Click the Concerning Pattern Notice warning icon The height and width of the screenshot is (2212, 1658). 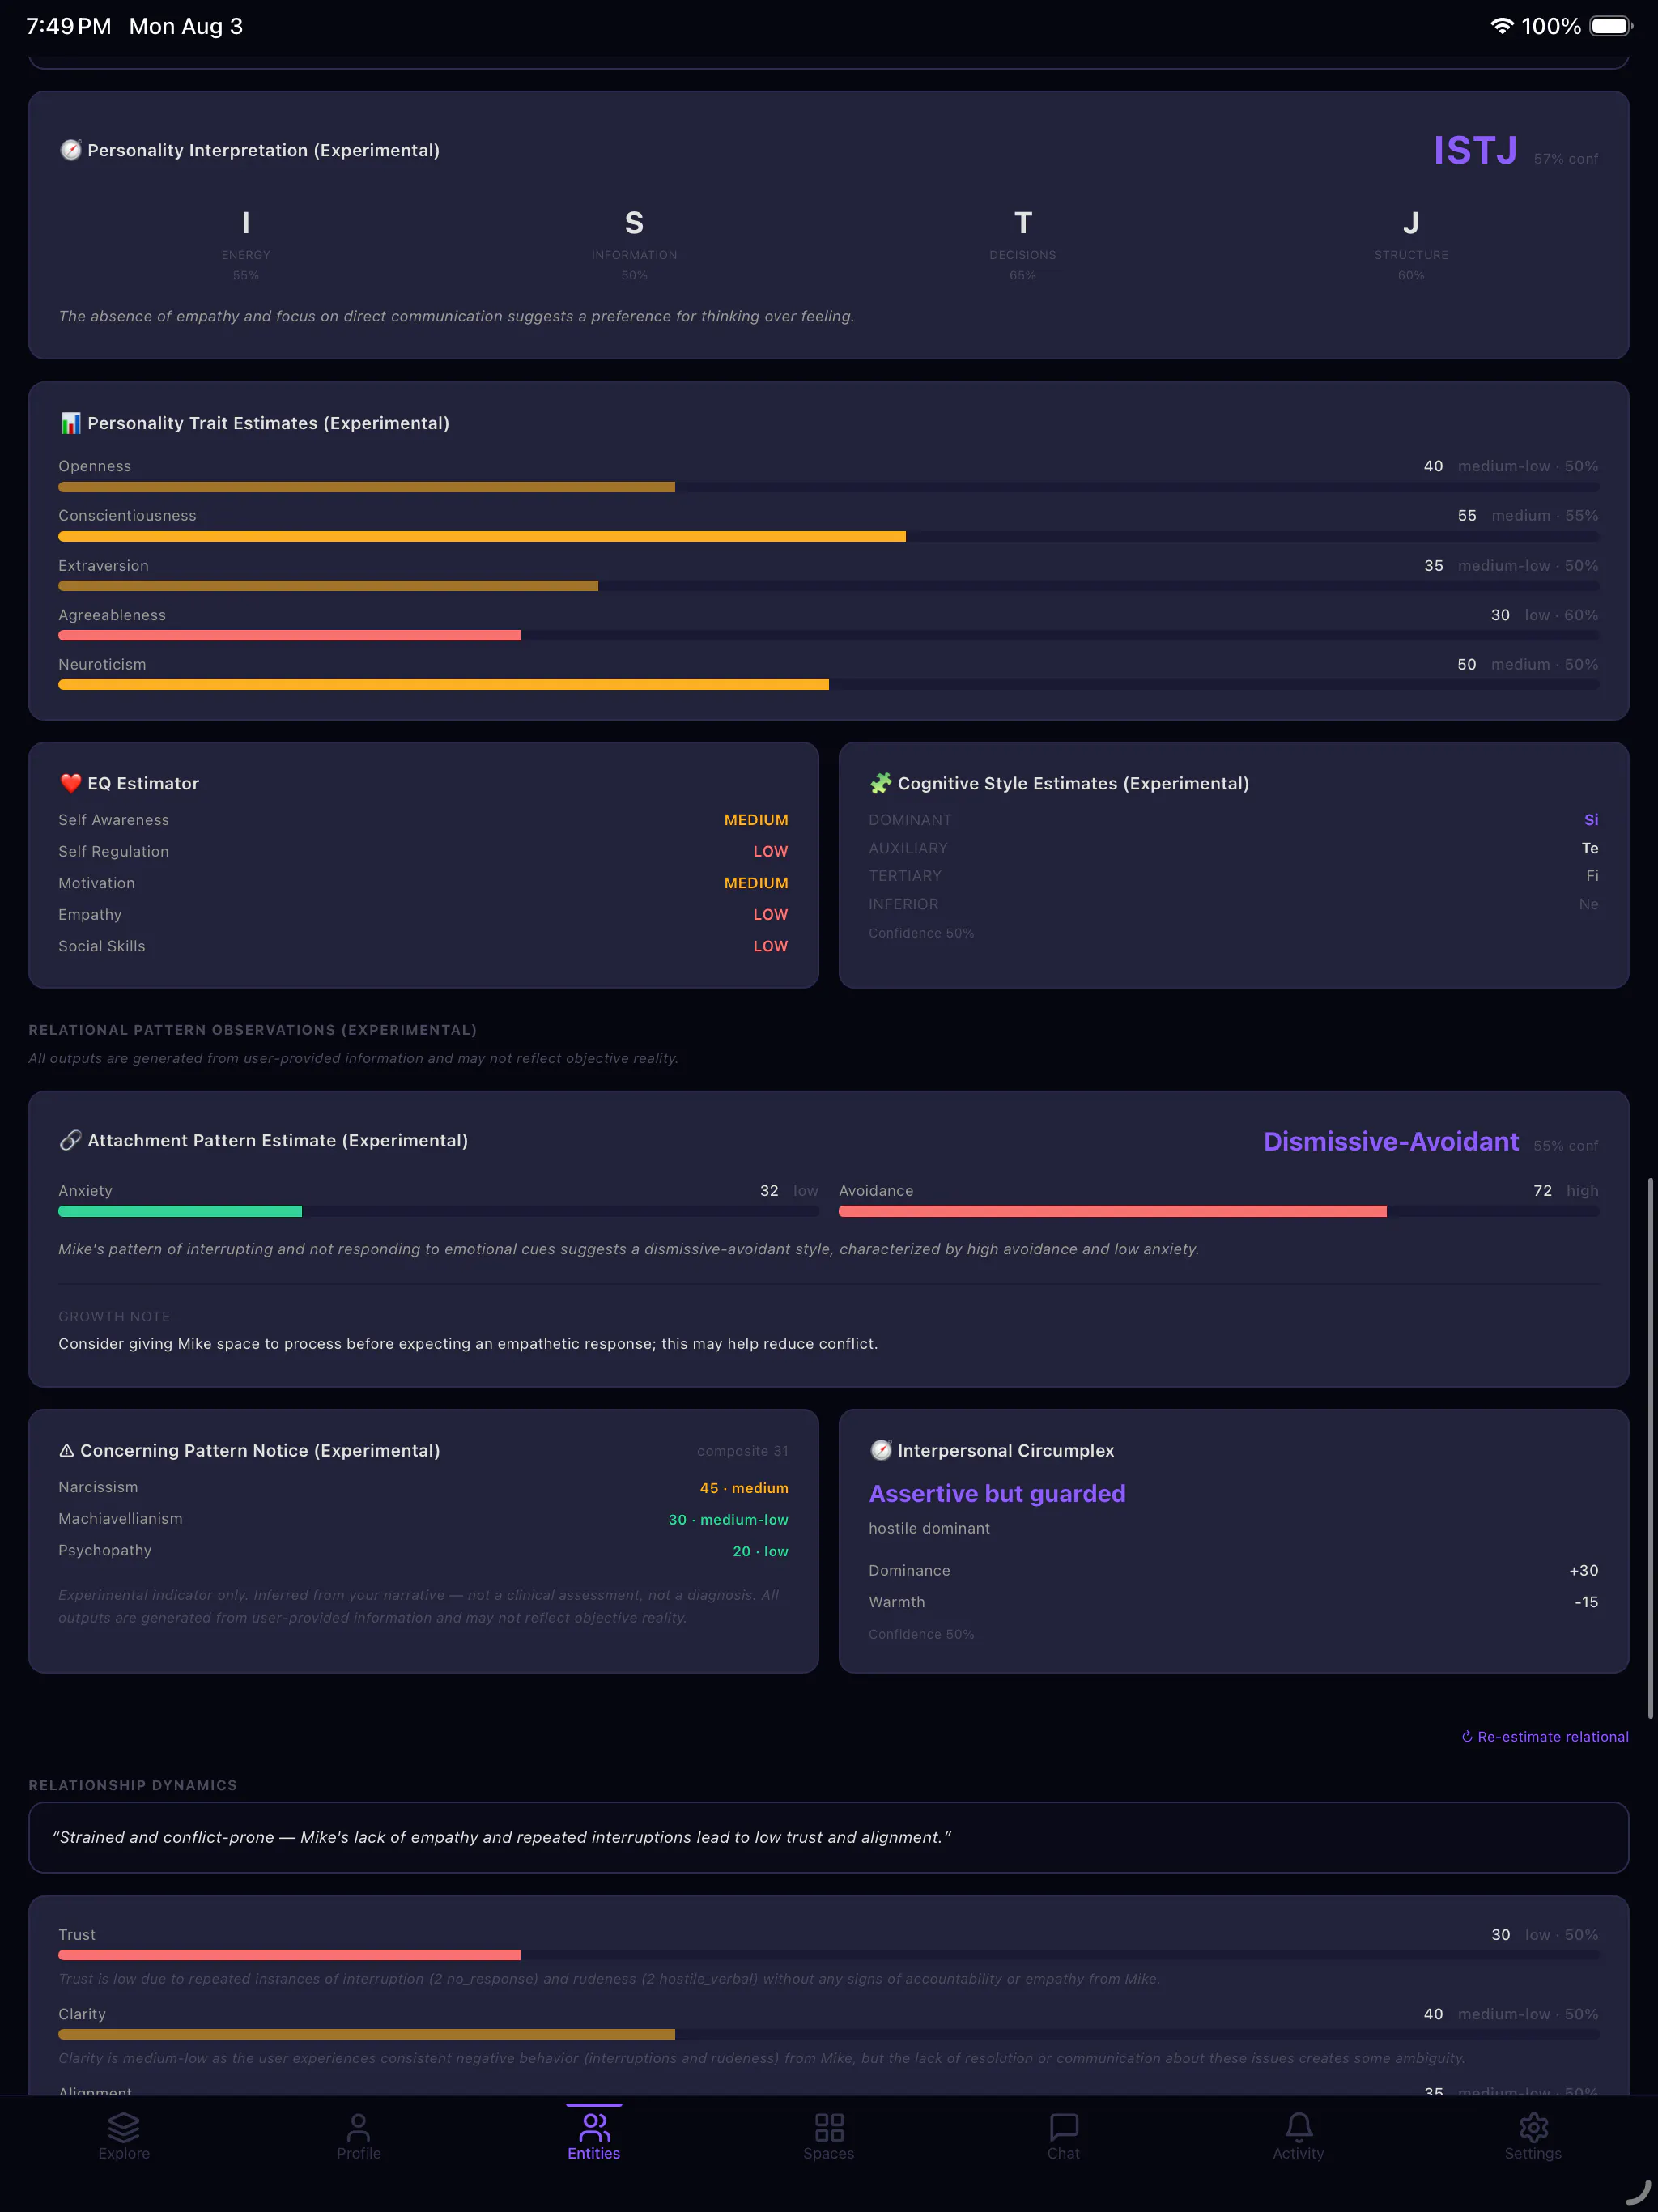[x=67, y=1450]
